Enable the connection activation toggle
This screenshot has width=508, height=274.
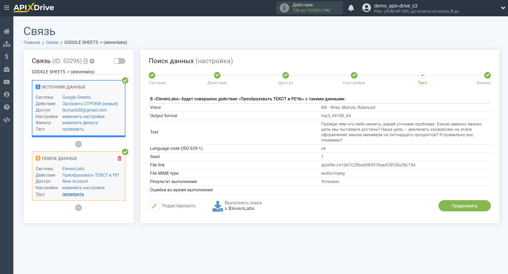[119, 61]
